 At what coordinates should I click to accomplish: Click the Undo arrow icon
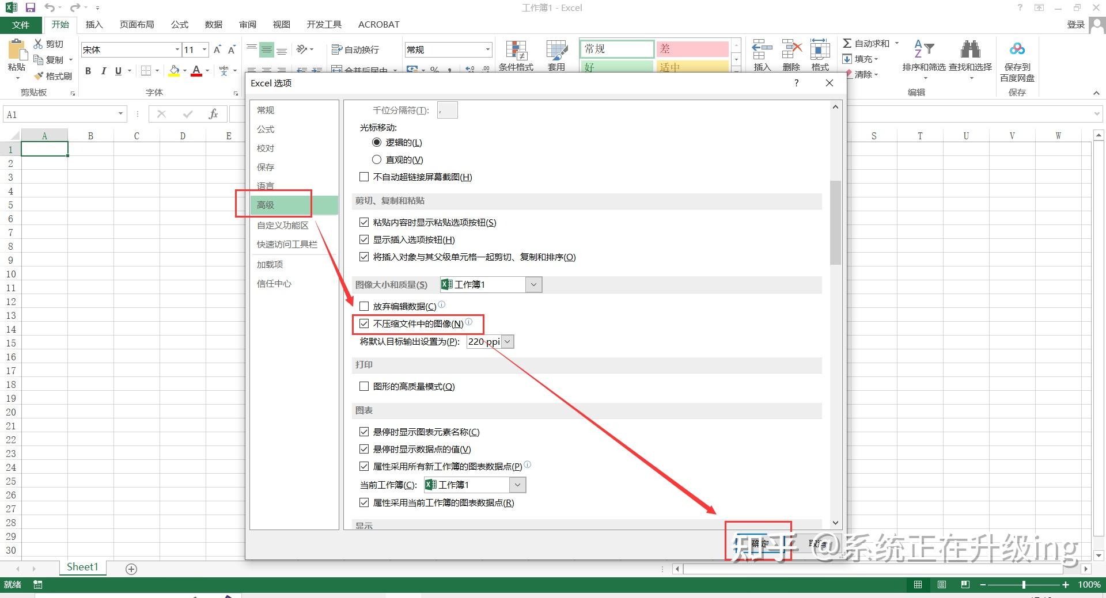[50, 7]
